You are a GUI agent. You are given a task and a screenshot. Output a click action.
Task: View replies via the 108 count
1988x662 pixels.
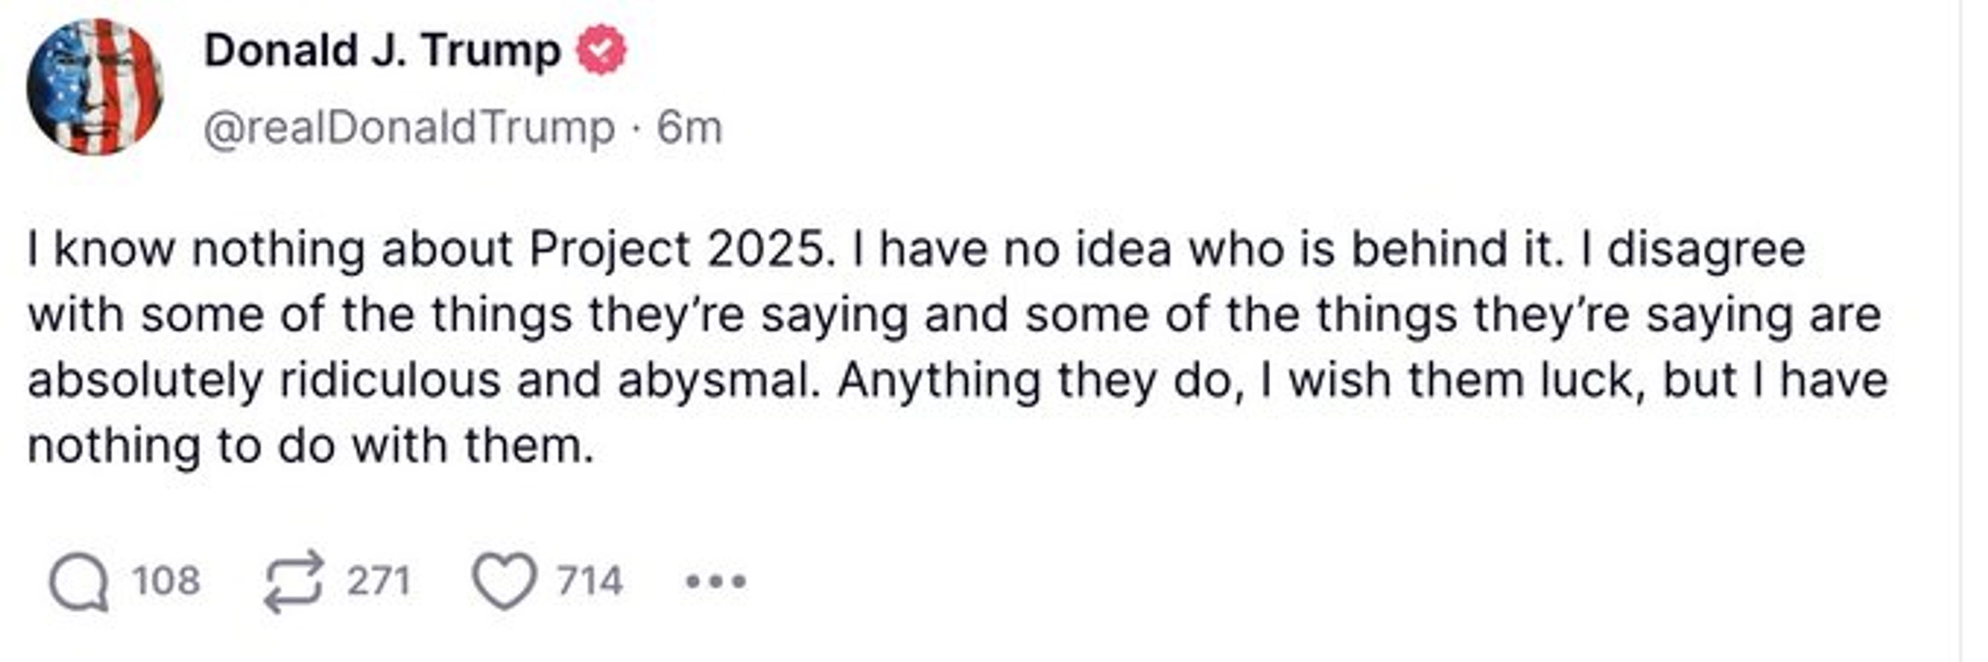(x=166, y=581)
